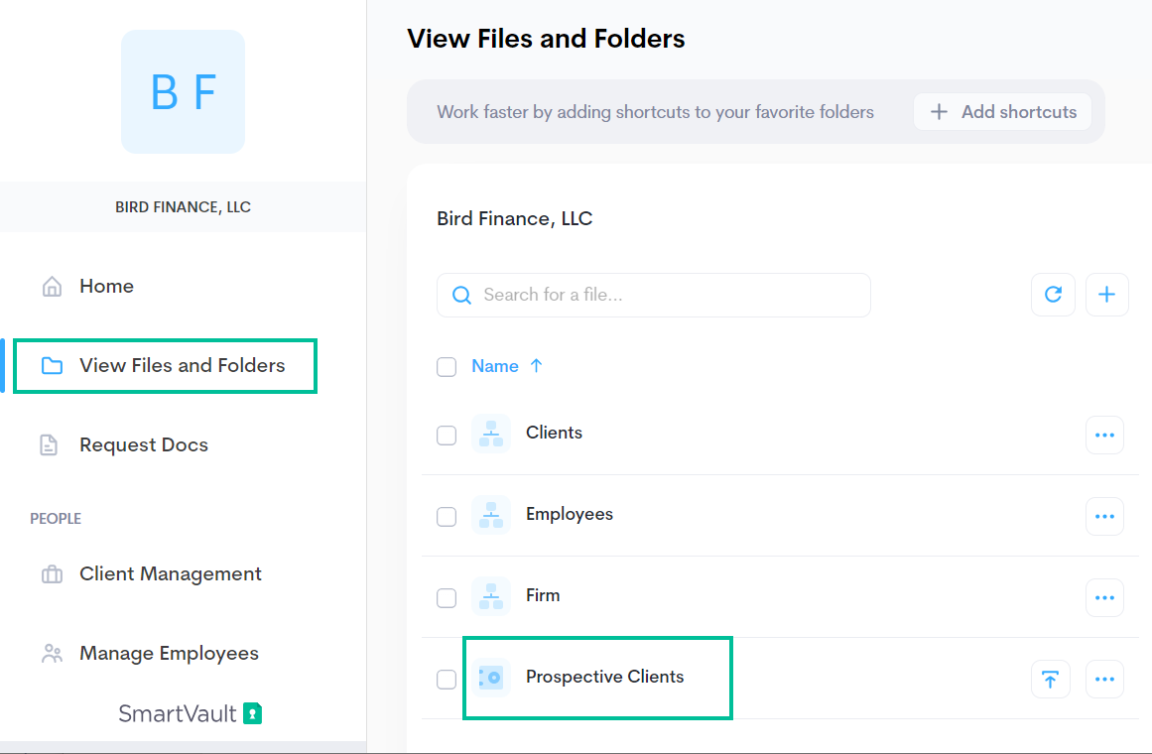Open more options for Firm row
Image resolution: width=1152 pixels, height=754 pixels.
click(1104, 598)
